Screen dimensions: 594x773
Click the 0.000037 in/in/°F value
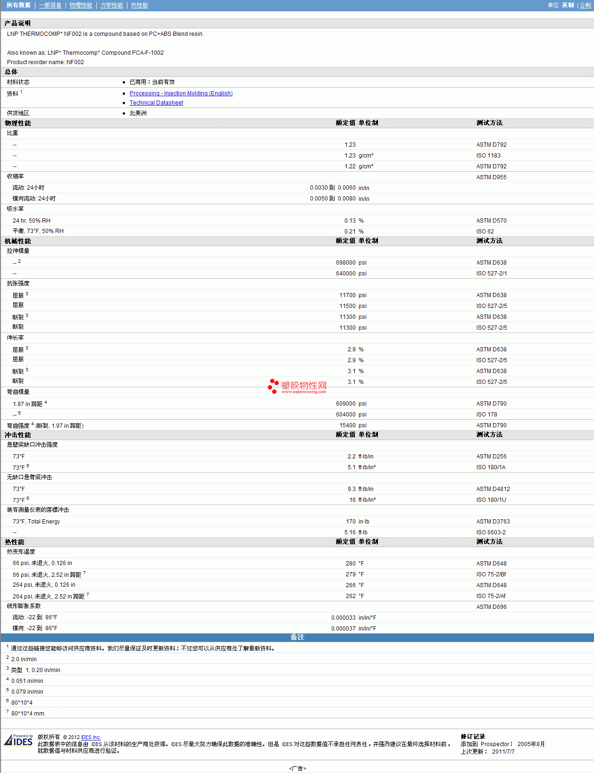[354, 629]
